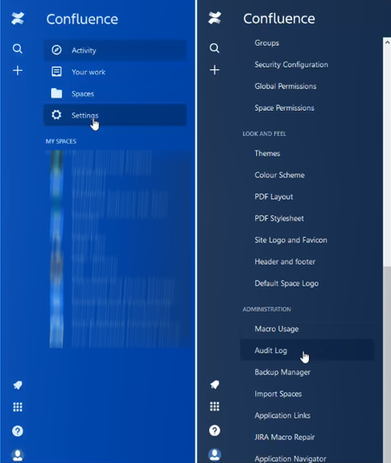Open help icon in the right panel
Screen dimensions: 391x463
click(x=215, y=430)
